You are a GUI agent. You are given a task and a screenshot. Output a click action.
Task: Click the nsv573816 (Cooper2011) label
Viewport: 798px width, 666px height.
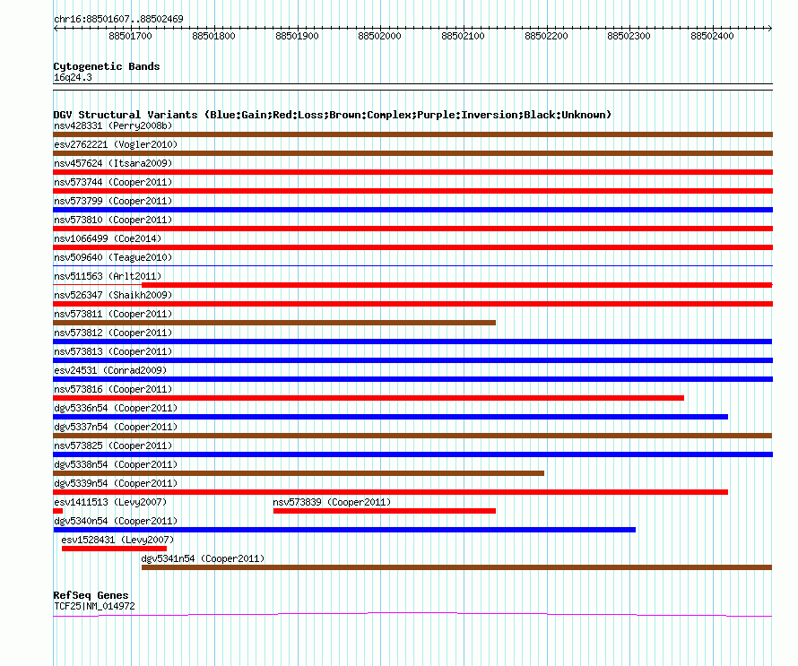coord(113,389)
